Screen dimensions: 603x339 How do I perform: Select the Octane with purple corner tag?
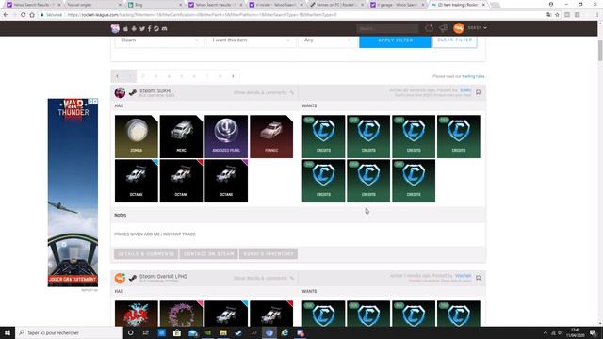(226, 181)
